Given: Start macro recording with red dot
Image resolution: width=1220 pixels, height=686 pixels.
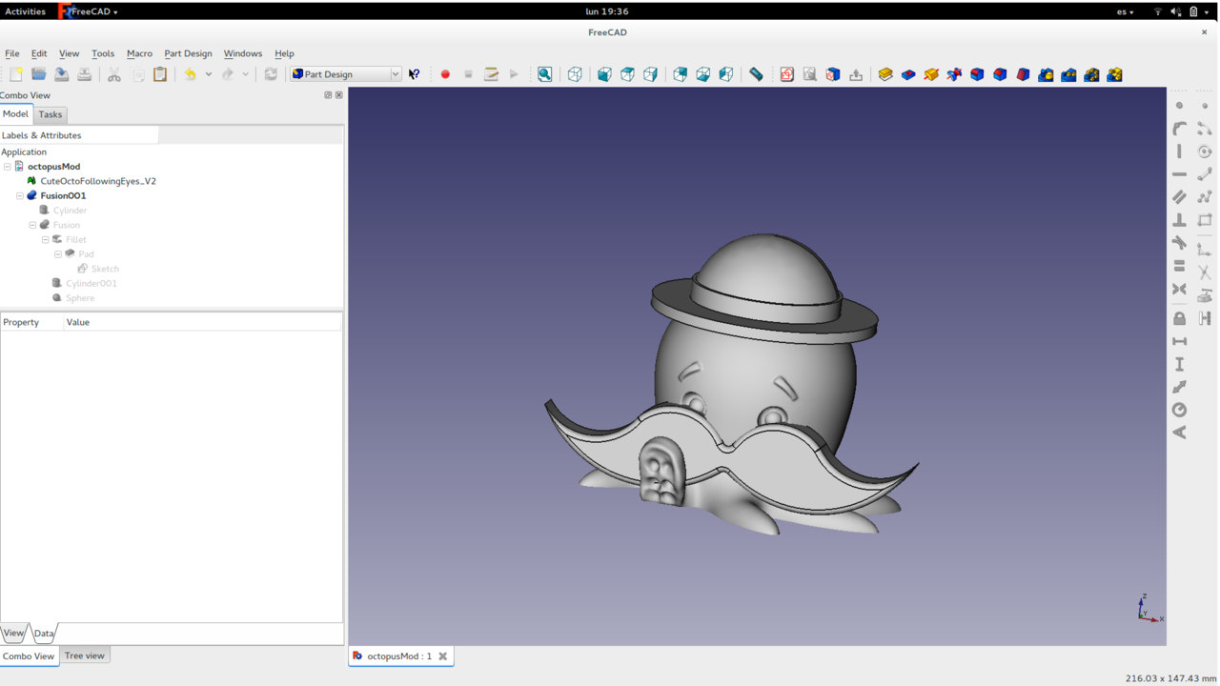Looking at the screenshot, I should 445,74.
